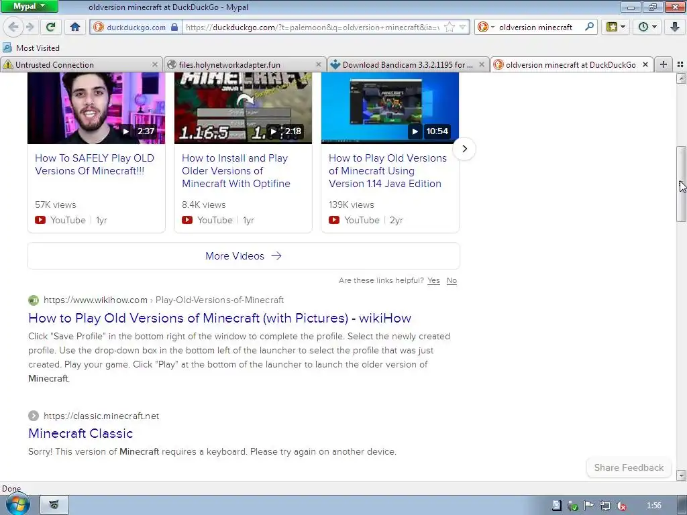Click the scrollbar up arrow
687x515 pixels.
coord(681,78)
